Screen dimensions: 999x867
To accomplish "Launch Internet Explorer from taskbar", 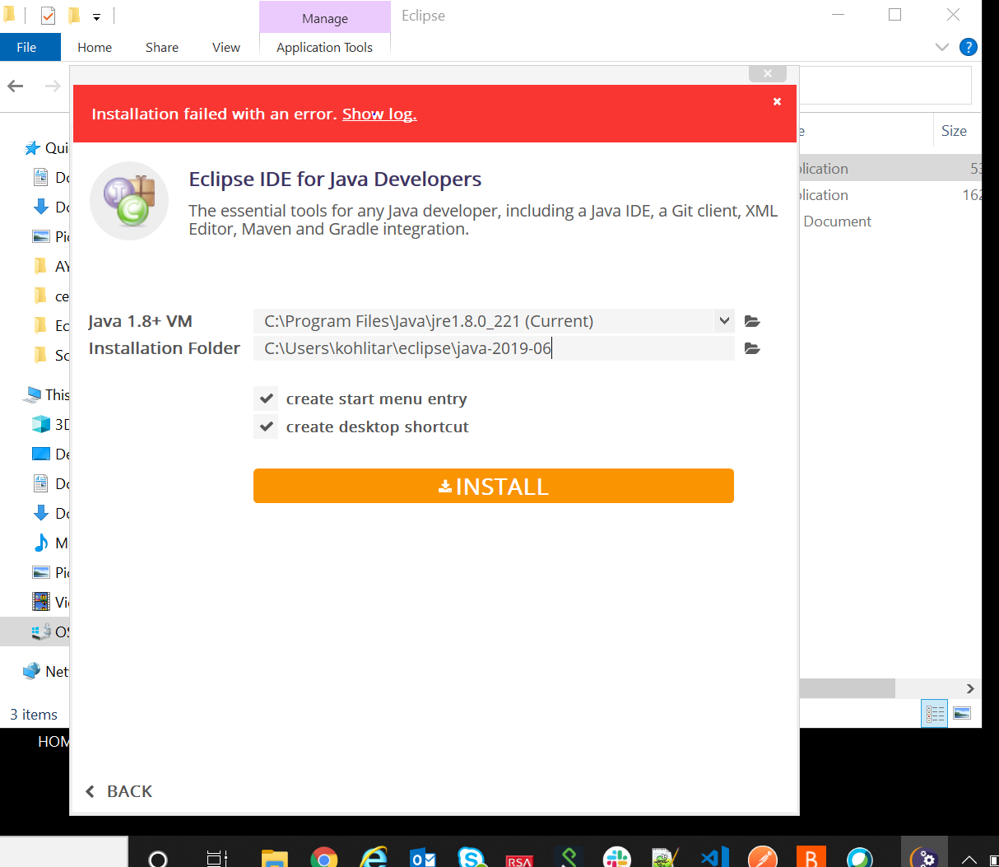I will (374, 858).
